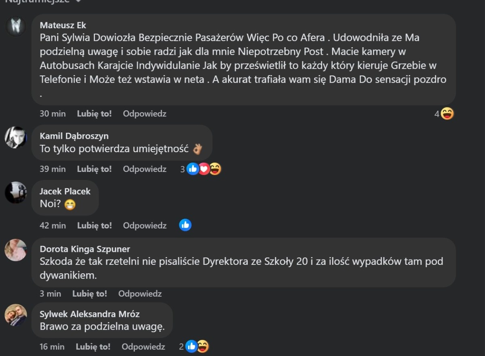Click the like reaction icon on Jacek Placek's comment
Image resolution: width=485 pixels, height=356 pixels.
coord(185,225)
